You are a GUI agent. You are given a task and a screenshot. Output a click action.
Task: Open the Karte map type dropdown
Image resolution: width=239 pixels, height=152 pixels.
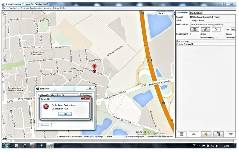coord(165,13)
